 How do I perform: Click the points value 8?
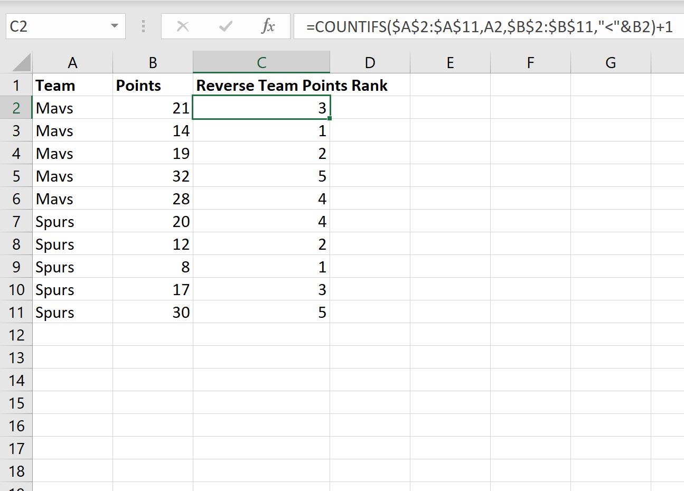point(153,267)
